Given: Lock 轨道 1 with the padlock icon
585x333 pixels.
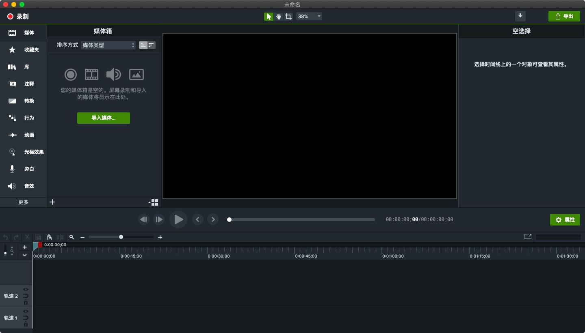Looking at the screenshot, I should [x=26, y=324].
